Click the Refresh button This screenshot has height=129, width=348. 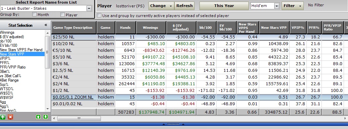184,6
